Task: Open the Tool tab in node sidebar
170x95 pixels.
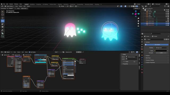Action: [139, 59]
